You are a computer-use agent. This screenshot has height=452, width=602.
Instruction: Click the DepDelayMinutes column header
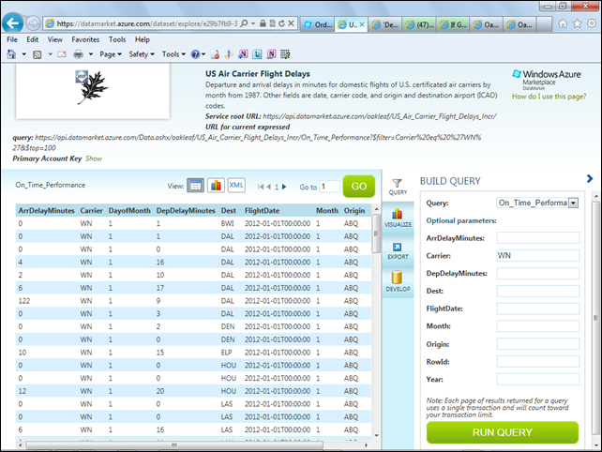[186, 210]
